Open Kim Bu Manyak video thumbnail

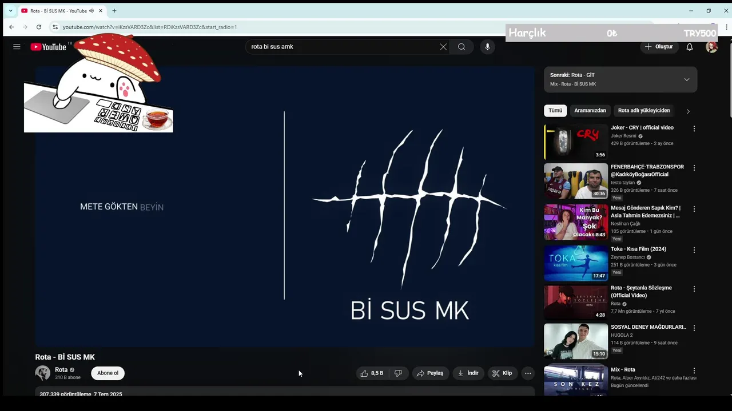[576, 222]
